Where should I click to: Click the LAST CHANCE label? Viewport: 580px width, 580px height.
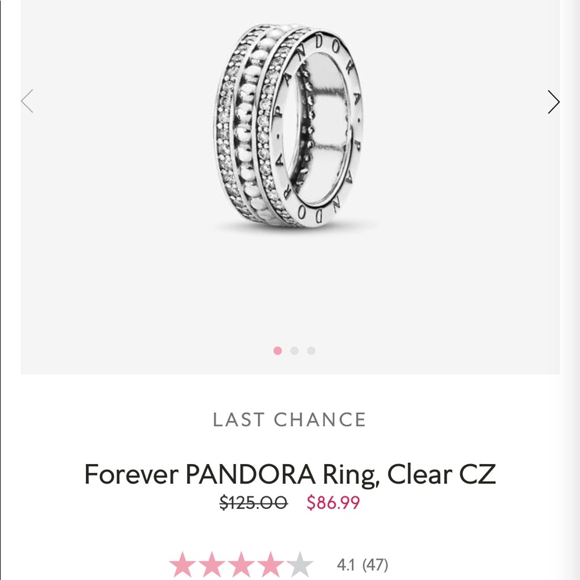tap(289, 419)
